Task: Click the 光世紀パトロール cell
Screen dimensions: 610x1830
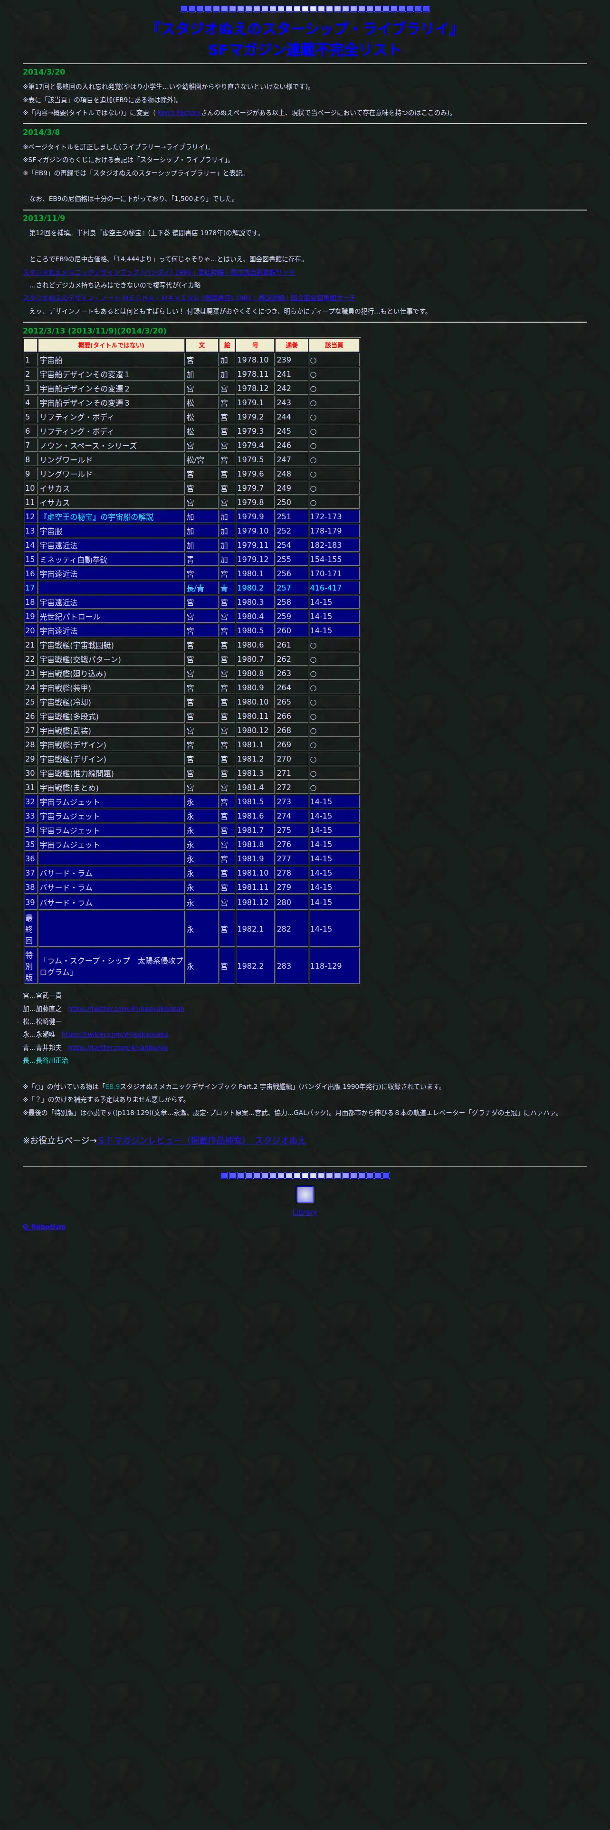Action: (x=111, y=617)
